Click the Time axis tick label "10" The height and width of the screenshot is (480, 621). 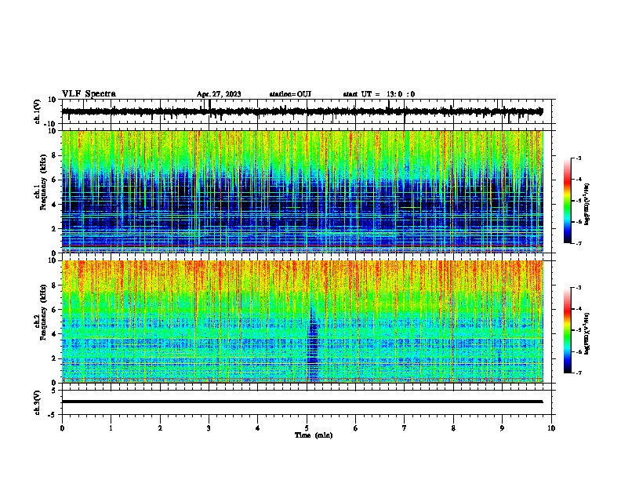click(551, 428)
